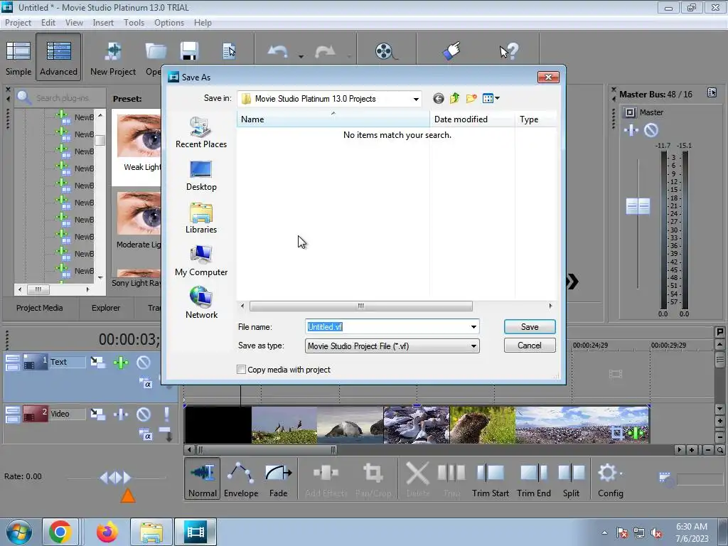Open the File name dropdown arrow
This screenshot has width=728, height=546.
tap(473, 327)
